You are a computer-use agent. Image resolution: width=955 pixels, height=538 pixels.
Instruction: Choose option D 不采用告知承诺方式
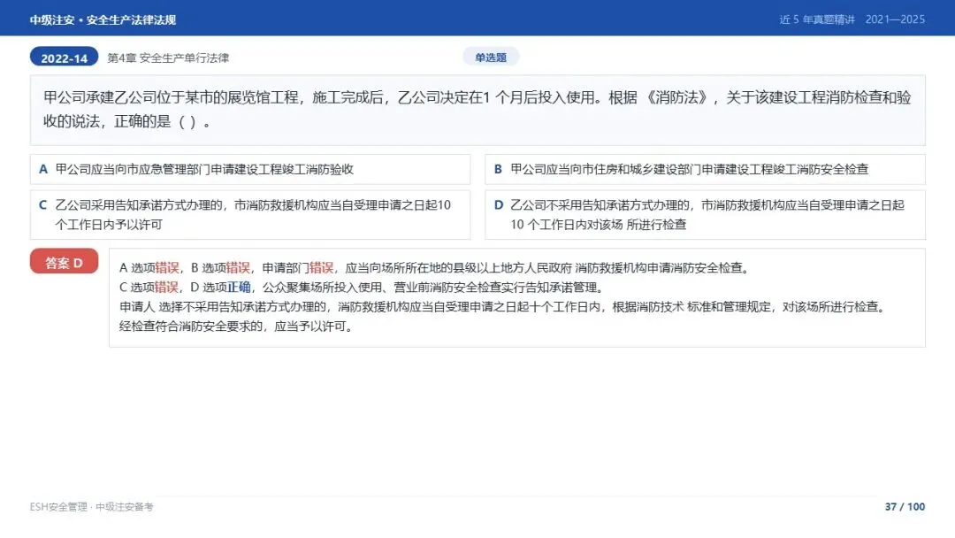(x=705, y=214)
